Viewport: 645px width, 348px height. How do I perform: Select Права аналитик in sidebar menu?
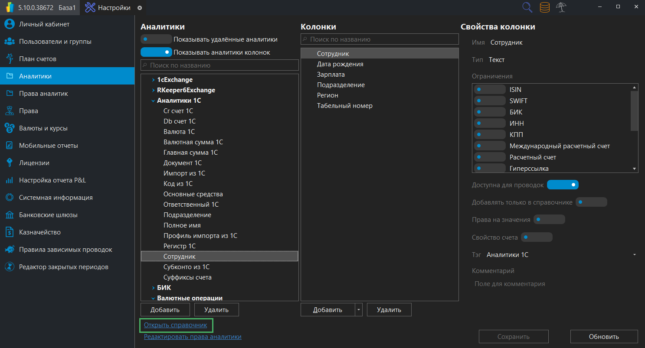[x=43, y=94]
